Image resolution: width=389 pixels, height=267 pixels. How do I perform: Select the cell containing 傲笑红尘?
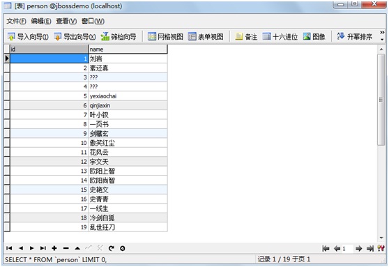128,143
